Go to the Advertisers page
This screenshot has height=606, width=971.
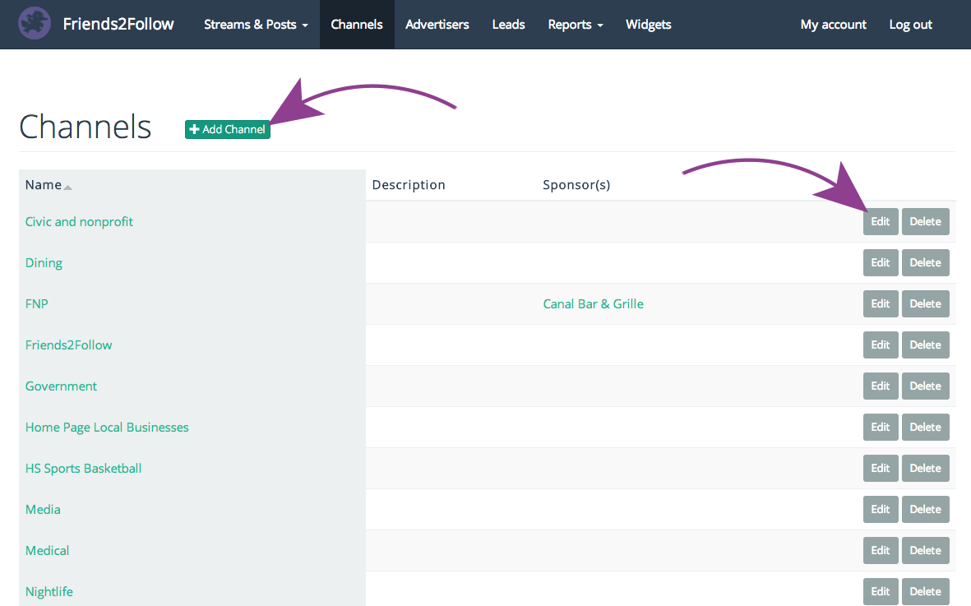(437, 25)
